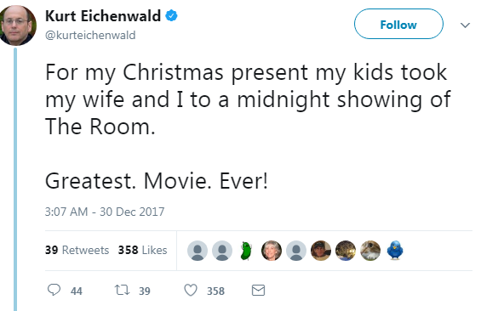Viewport: 481px width, 311px height.
Task: Open the blue bird avatar liker
Action: point(395,250)
